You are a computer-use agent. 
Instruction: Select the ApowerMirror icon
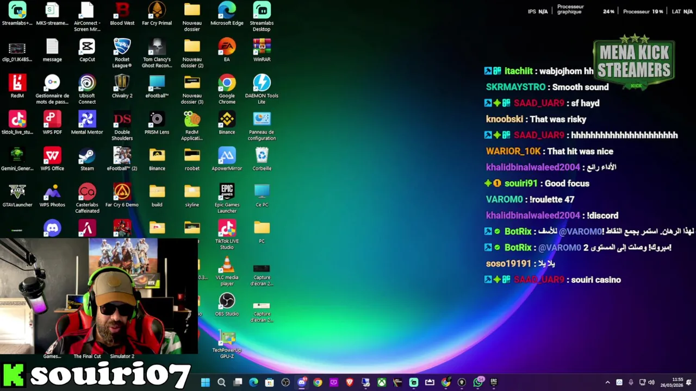point(227,160)
